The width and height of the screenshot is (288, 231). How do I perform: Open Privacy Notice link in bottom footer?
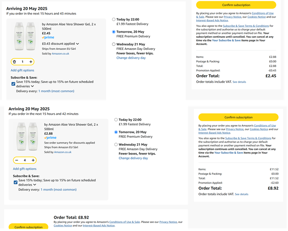click(168, 222)
